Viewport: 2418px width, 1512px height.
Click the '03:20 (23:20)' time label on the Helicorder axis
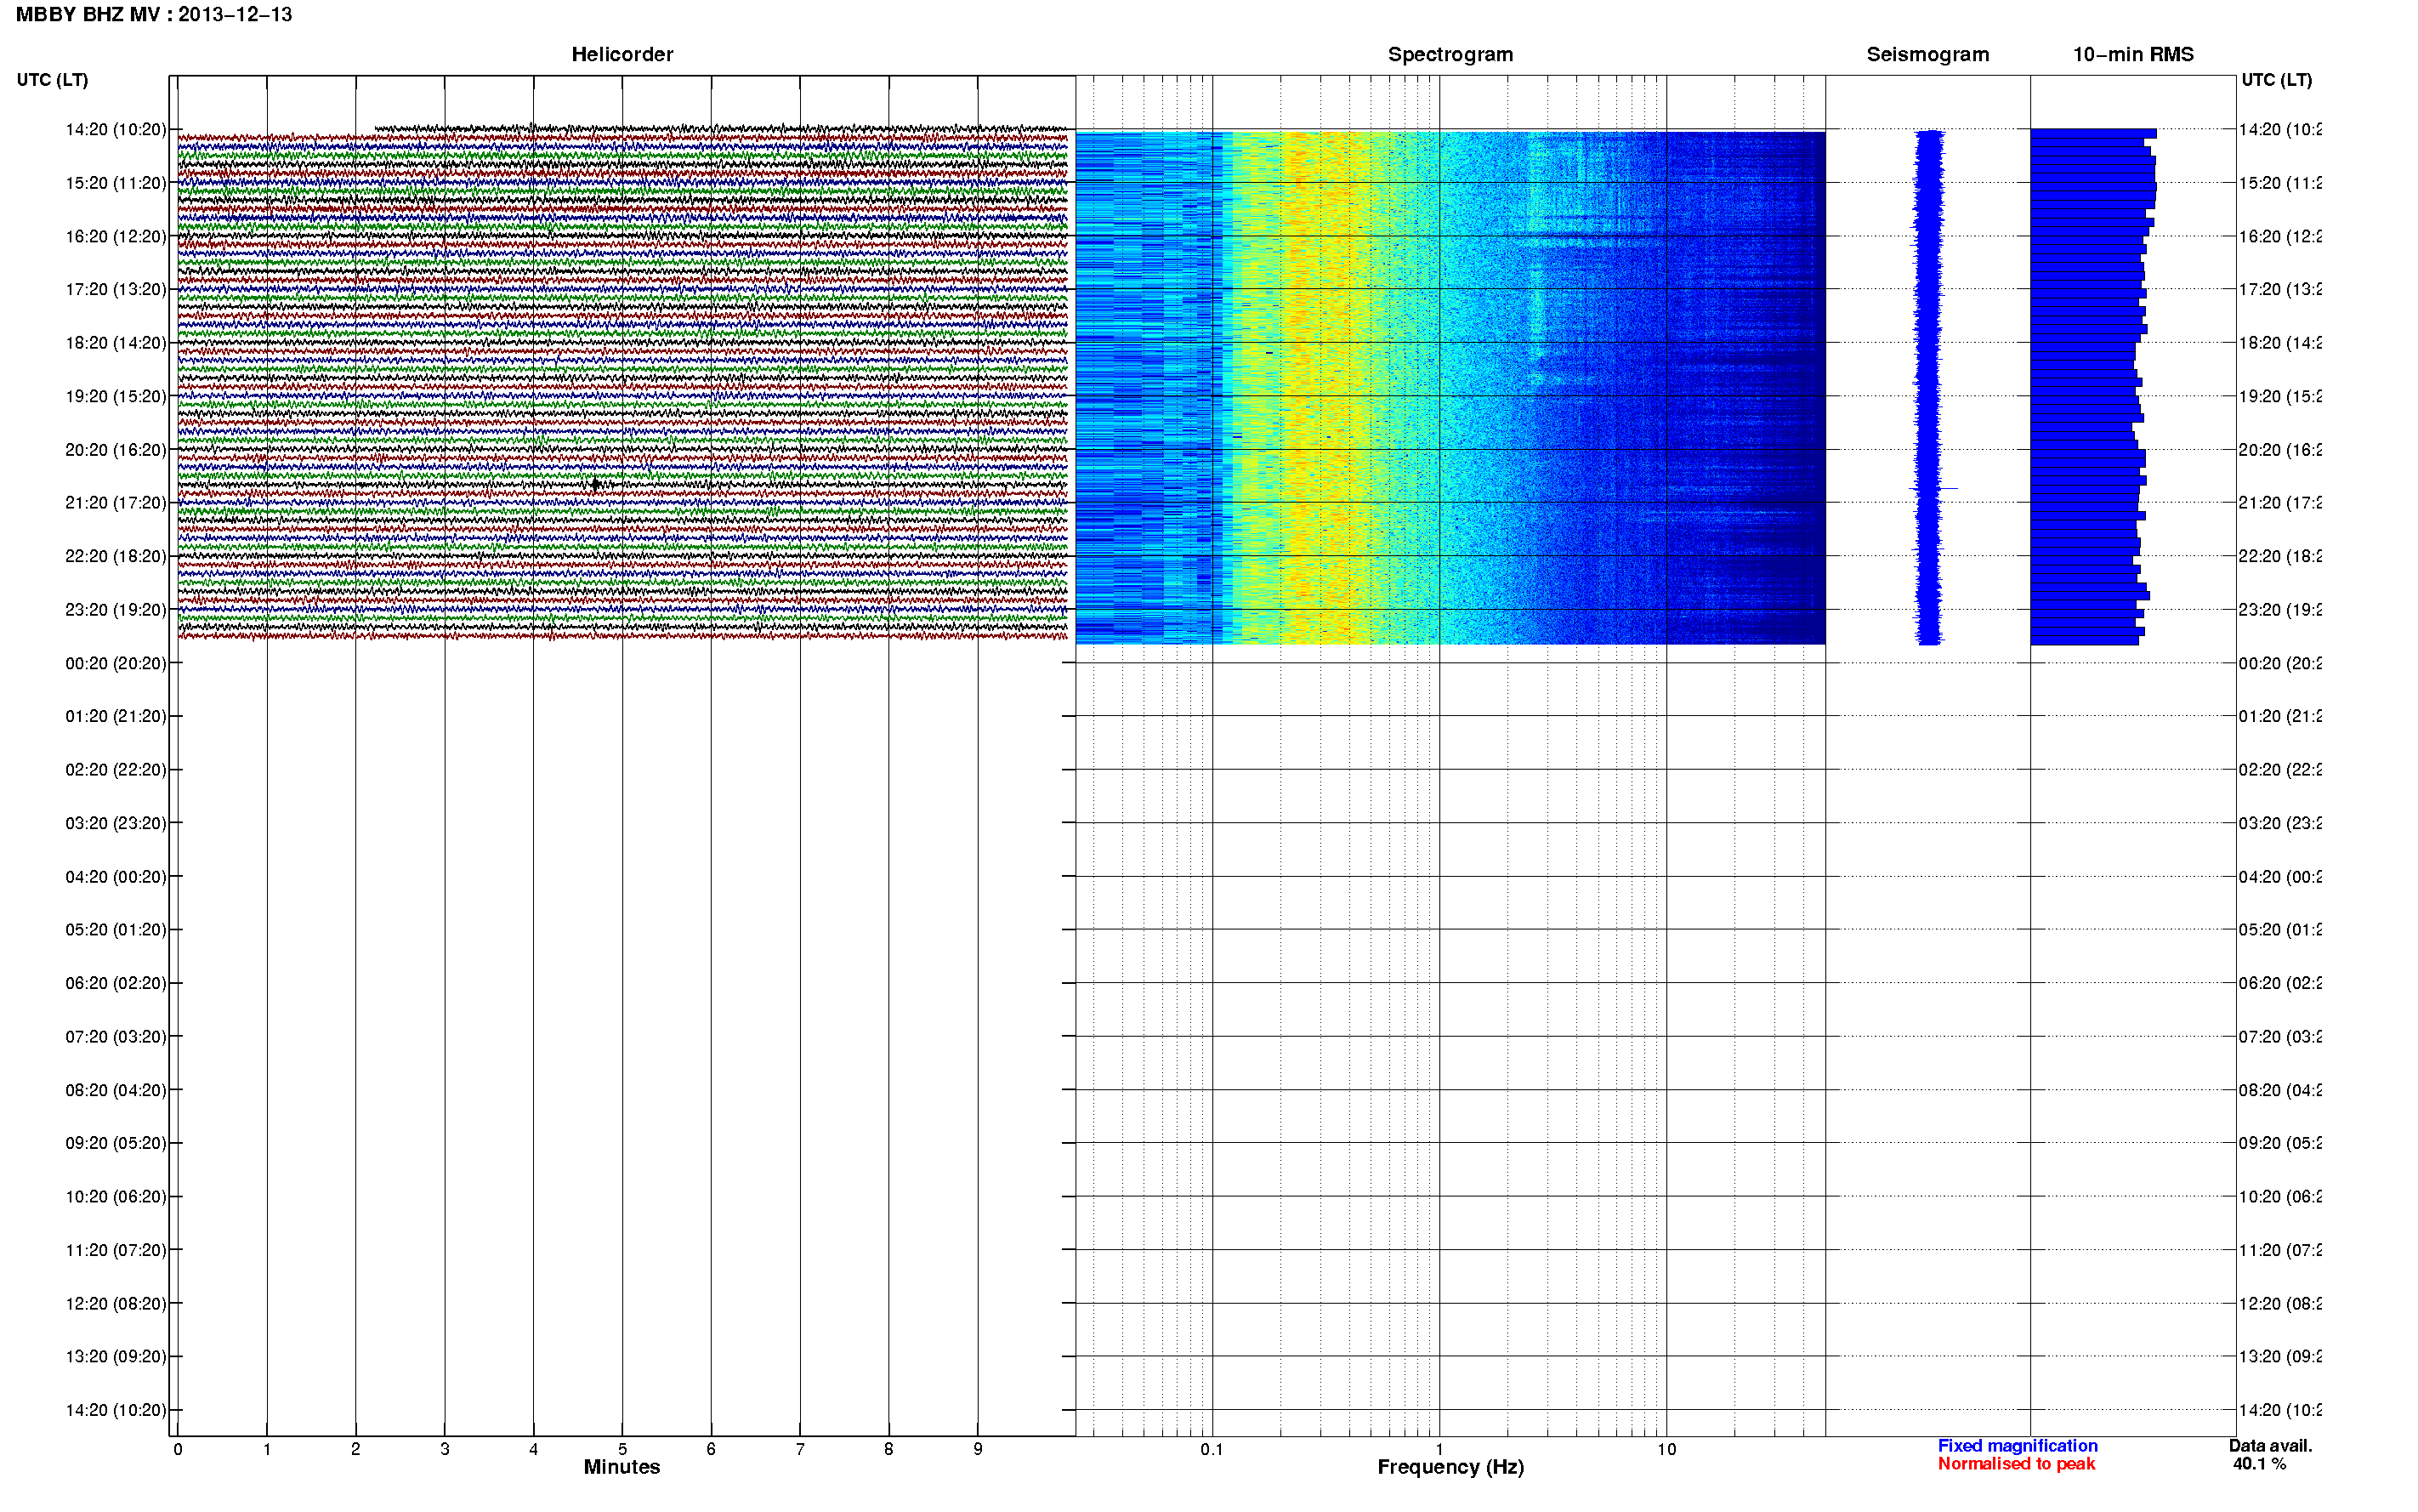(116, 823)
